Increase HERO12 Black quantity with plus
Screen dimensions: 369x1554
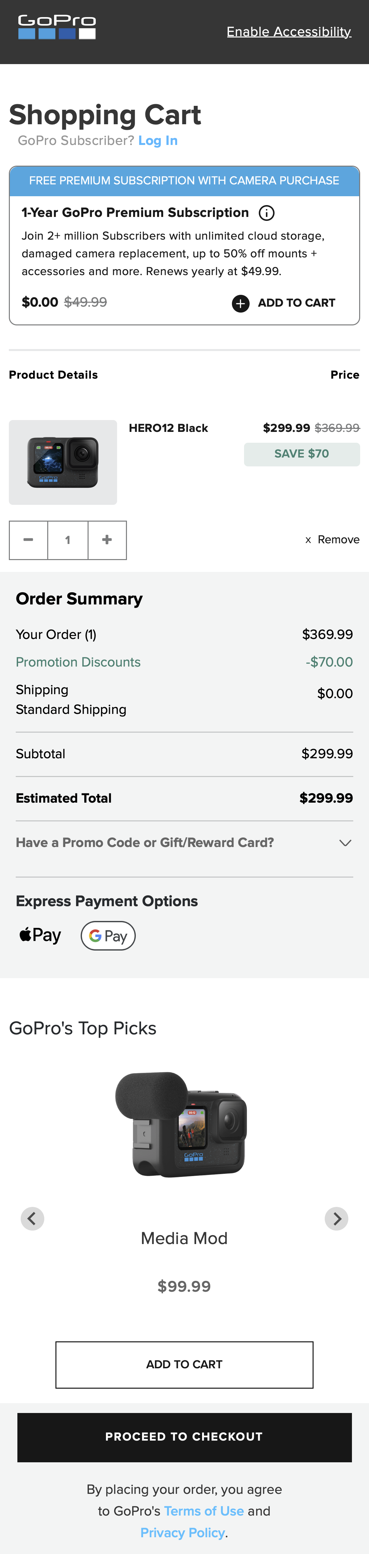pos(107,540)
